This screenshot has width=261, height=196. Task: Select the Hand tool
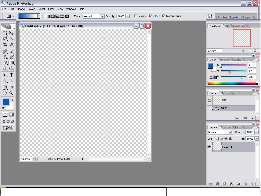click(5, 93)
